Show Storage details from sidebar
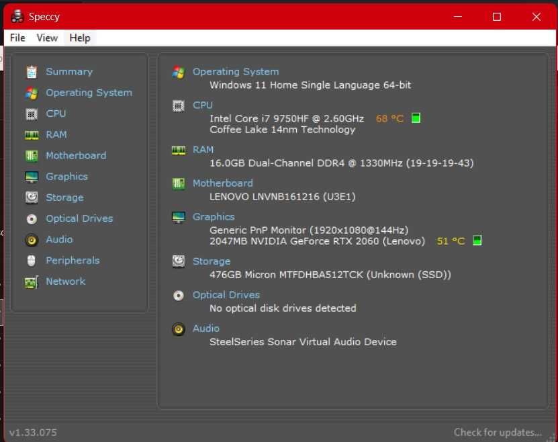Image resolution: width=558 pixels, height=442 pixels. point(64,197)
